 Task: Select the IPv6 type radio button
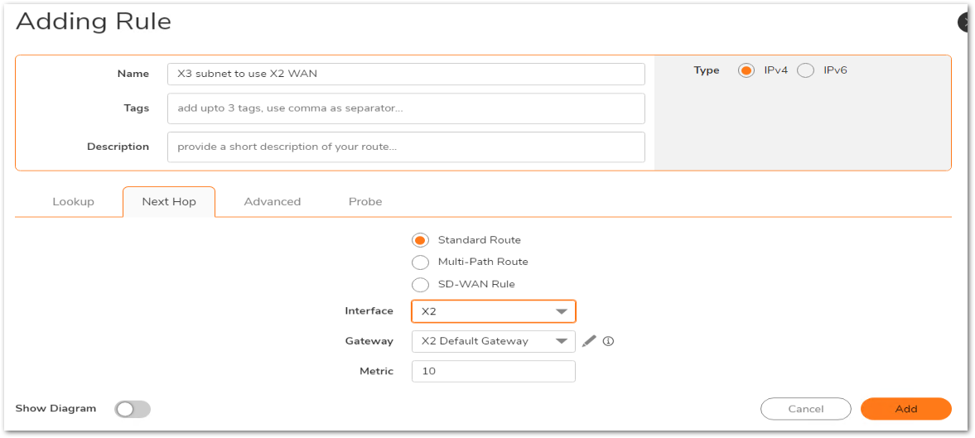(x=805, y=70)
